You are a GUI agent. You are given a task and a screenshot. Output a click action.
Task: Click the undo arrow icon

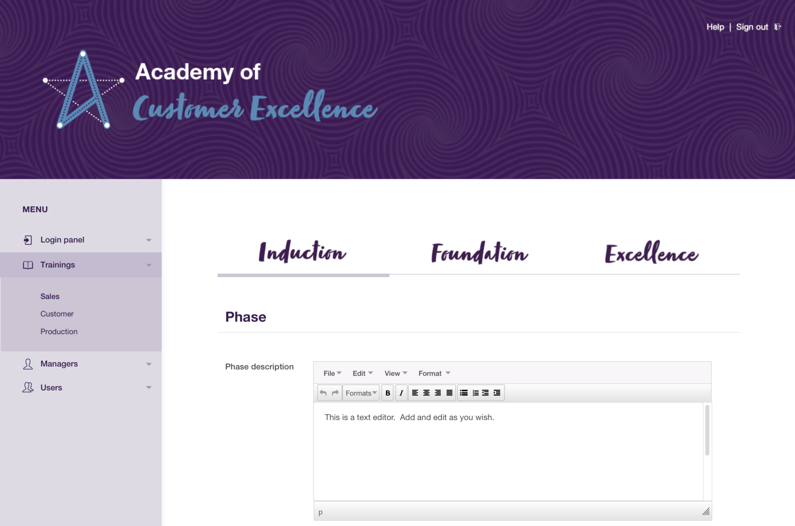coord(323,393)
